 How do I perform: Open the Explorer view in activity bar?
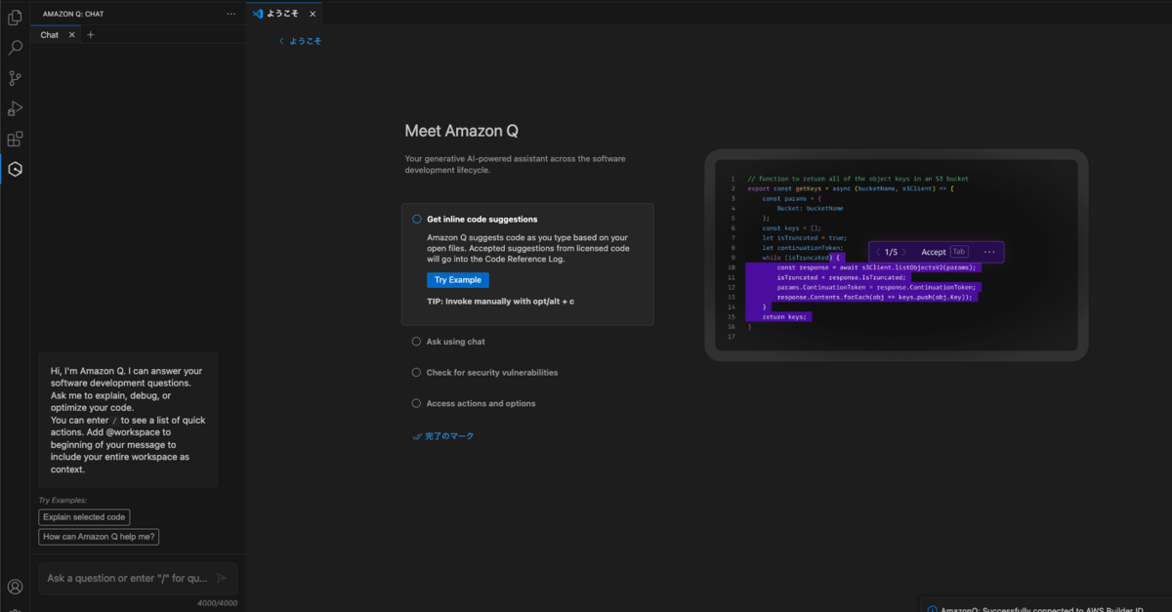[x=15, y=18]
